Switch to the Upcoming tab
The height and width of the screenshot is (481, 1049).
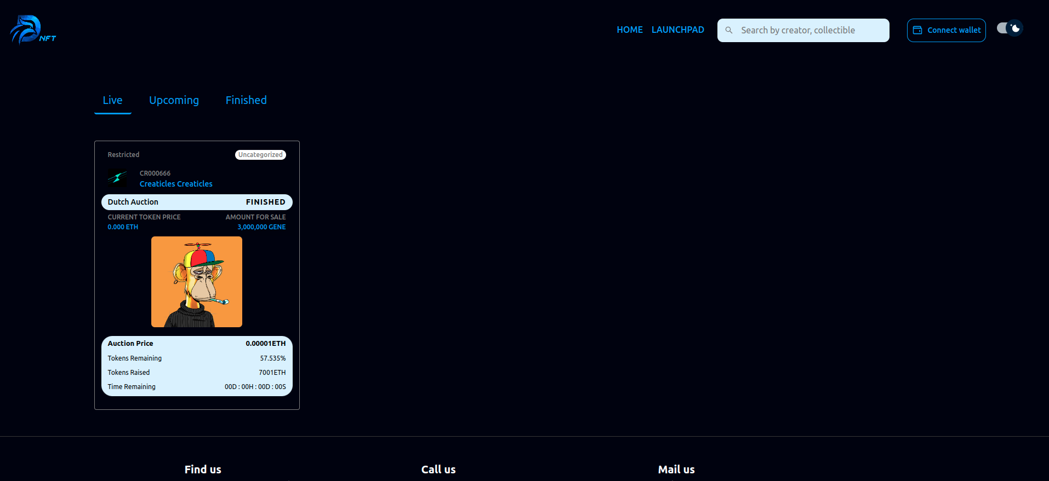174,100
